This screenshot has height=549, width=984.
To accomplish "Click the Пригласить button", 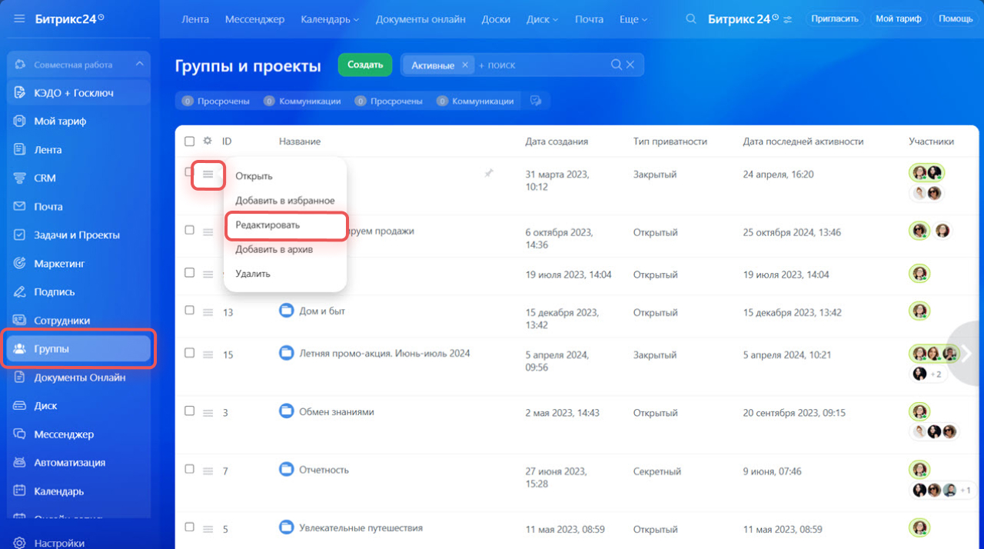I will click(x=836, y=18).
